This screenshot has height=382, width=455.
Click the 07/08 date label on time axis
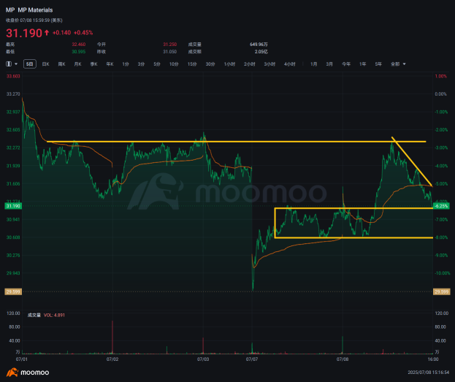pyautogui.click(x=343, y=359)
